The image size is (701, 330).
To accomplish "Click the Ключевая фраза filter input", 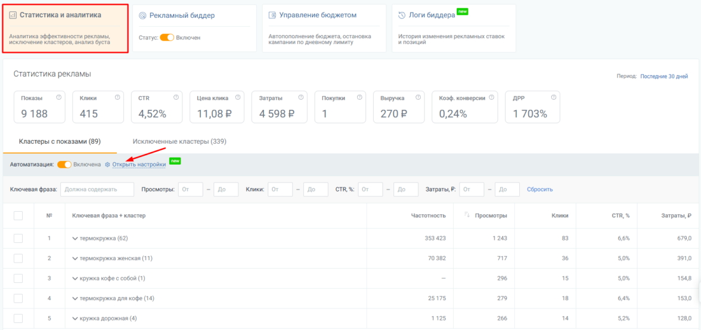I will 97,189.
